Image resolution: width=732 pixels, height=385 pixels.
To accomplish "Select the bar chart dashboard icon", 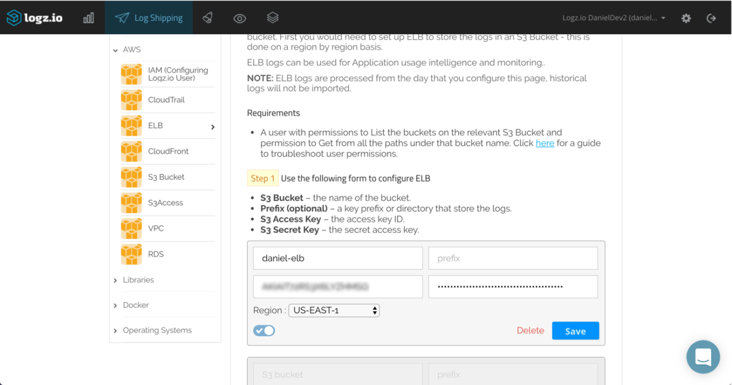I will (88, 17).
